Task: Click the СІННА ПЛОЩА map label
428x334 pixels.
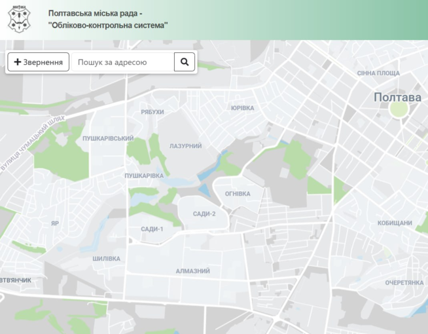Action: pyautogui.click(x=378, y=73)
